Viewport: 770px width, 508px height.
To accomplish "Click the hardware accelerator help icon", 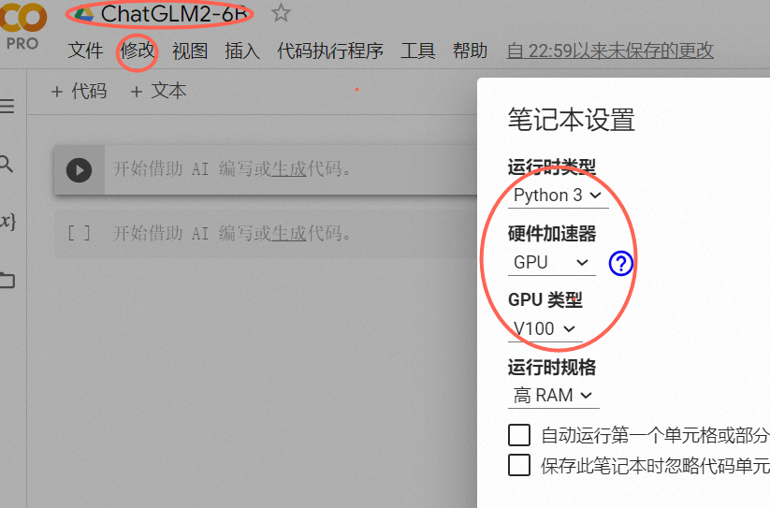I will tap(620, 264).
